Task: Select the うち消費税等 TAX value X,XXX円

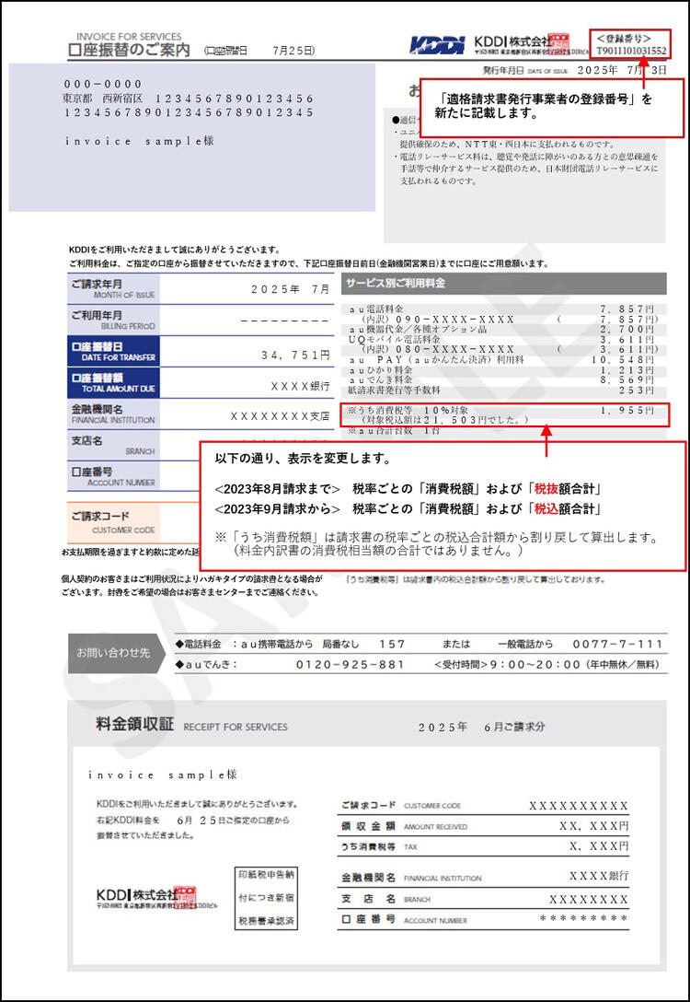Action: pos(599,846)
